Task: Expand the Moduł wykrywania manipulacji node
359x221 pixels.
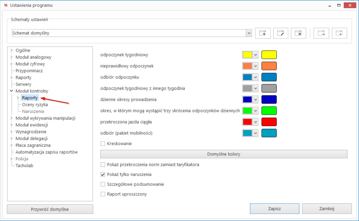Action: (x=11, y=118)
